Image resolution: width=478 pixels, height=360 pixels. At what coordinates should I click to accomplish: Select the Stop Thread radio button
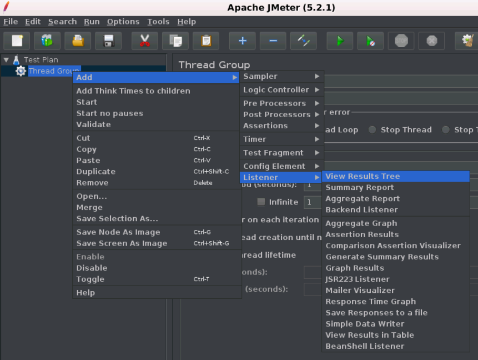(x=372, y=129)
